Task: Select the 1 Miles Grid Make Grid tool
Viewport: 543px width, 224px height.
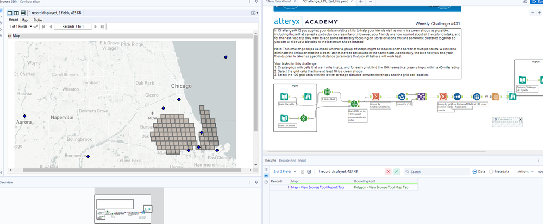Action: [327, 92]
